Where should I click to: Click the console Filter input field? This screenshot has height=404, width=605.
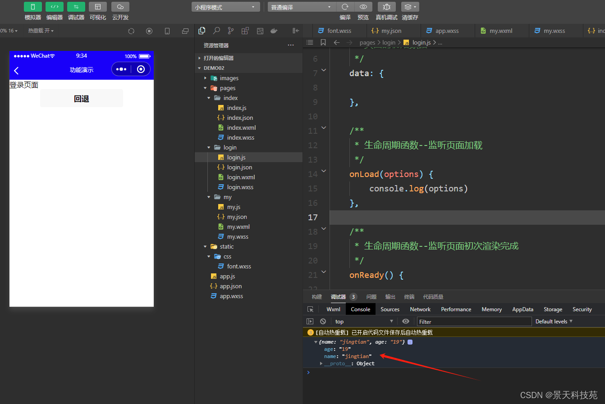click(x=474, y=321)
